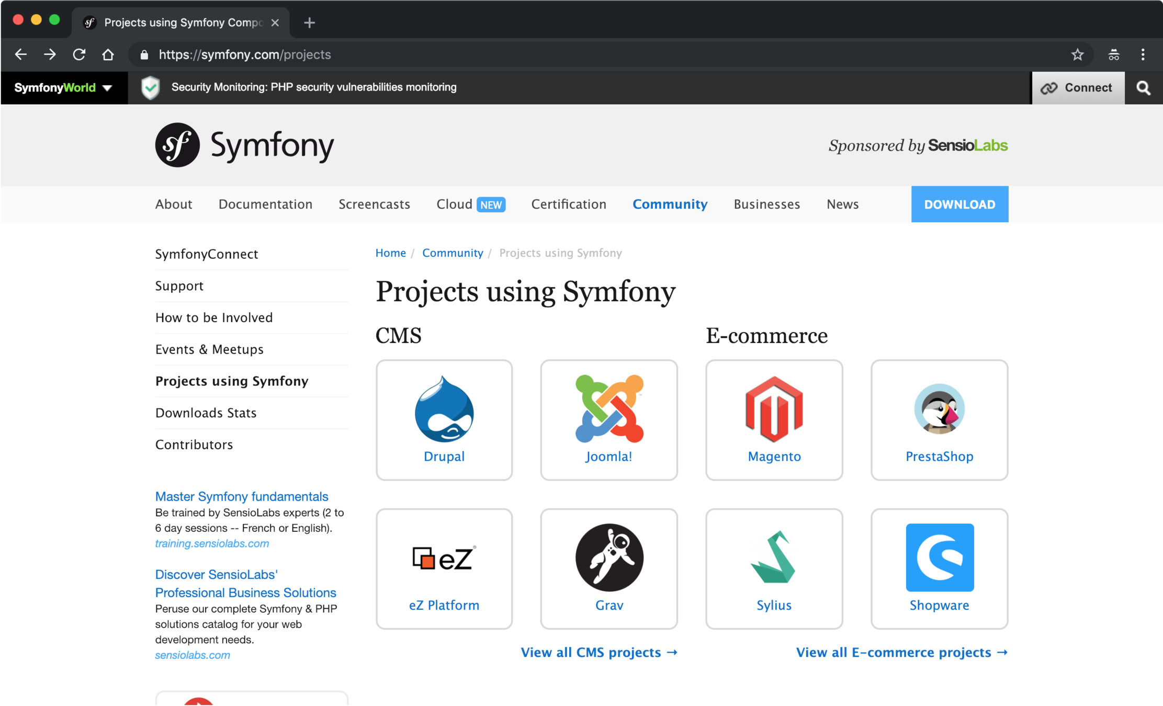Reload the page in browser
This screenshot has height=706, width=1163.
79,54
